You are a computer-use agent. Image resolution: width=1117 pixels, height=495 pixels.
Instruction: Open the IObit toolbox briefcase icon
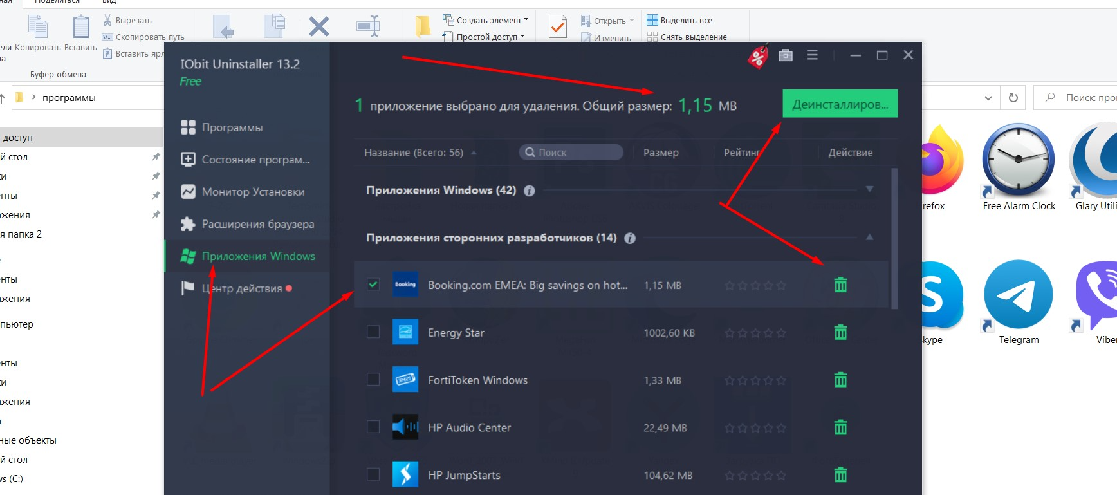point(786,55)
